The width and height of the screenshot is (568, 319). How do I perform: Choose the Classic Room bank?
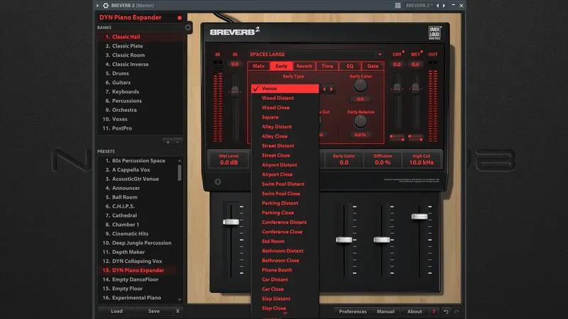tap(140, 55)
